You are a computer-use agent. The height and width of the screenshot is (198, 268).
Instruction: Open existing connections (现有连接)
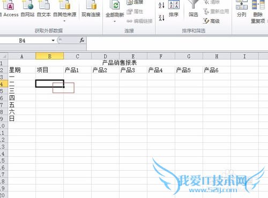(x=91, y=8)
